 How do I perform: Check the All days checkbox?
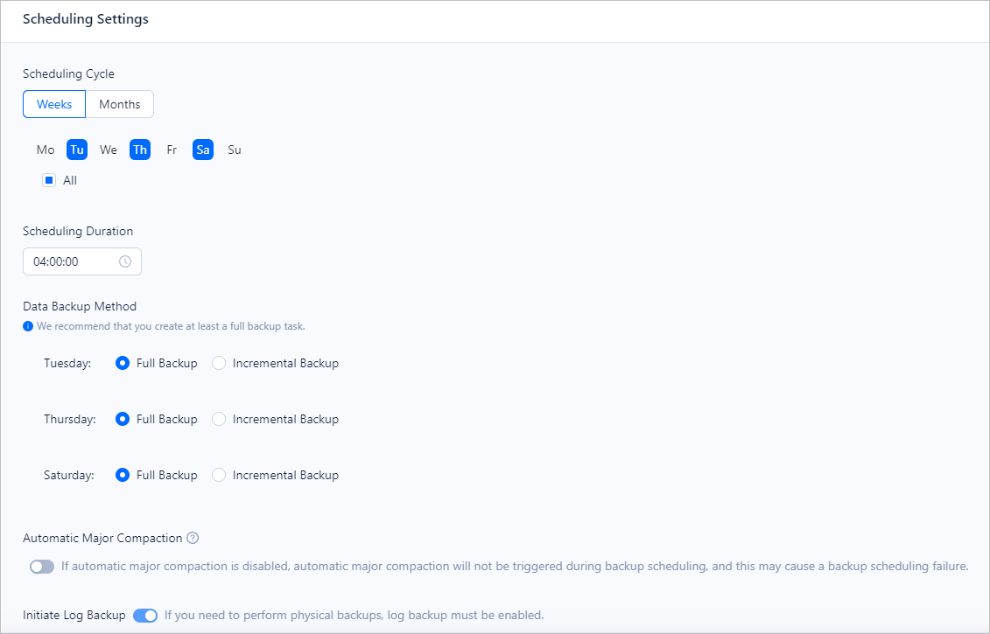(50, 180)
